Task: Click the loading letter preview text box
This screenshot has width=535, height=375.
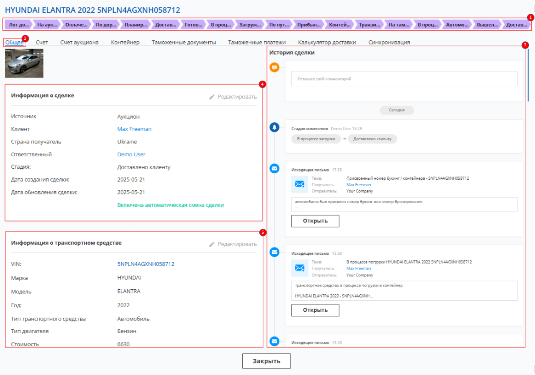Action: coord(404,291)
